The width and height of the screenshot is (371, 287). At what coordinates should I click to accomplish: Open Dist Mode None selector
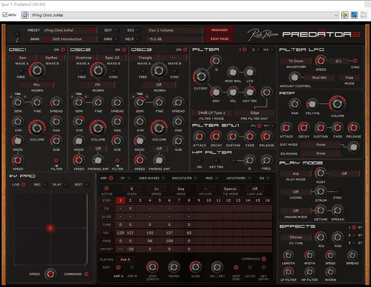(x=321, y=145)
